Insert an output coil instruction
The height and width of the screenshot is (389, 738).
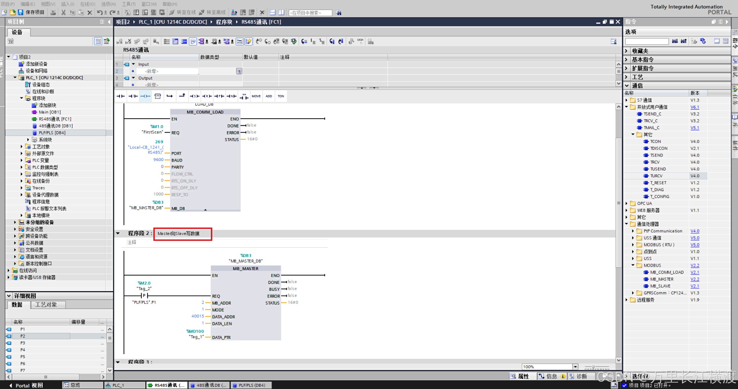click(x=145, y=96)
